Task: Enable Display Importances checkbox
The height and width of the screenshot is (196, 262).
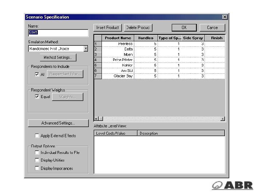Action: click(x=37, y=168)
